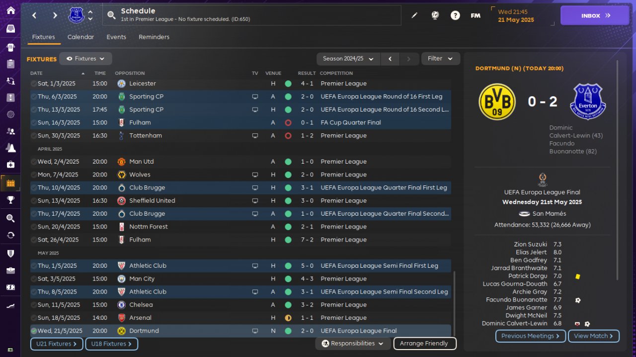Switch club with the down chevron beside the badge
Viewport: 636px width, 357px height.
pos(90,19)
